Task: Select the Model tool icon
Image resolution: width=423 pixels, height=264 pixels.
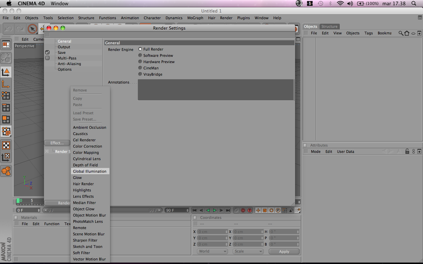Action: pos(6,72)
